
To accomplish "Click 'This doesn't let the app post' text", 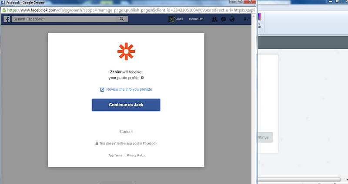I will click(x=128, y=143).
